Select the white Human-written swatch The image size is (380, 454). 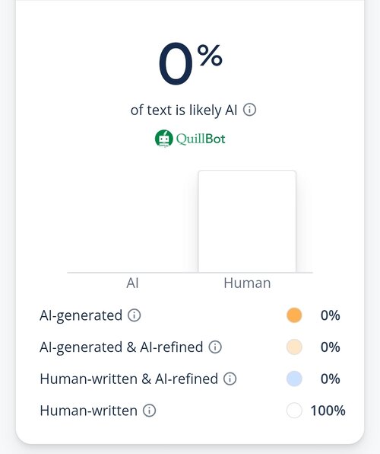pyautogui.click(x=294, y=411)
